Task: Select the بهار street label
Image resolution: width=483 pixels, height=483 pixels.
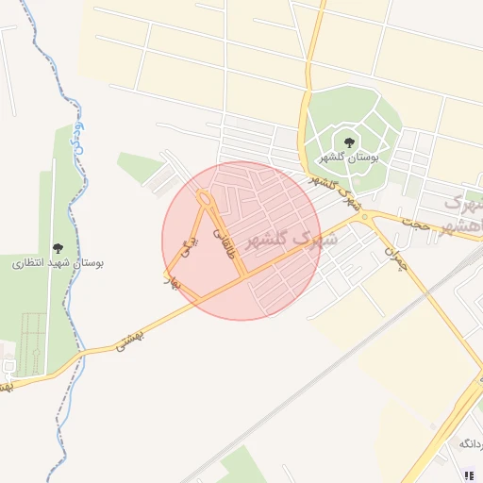Action: 173,283
